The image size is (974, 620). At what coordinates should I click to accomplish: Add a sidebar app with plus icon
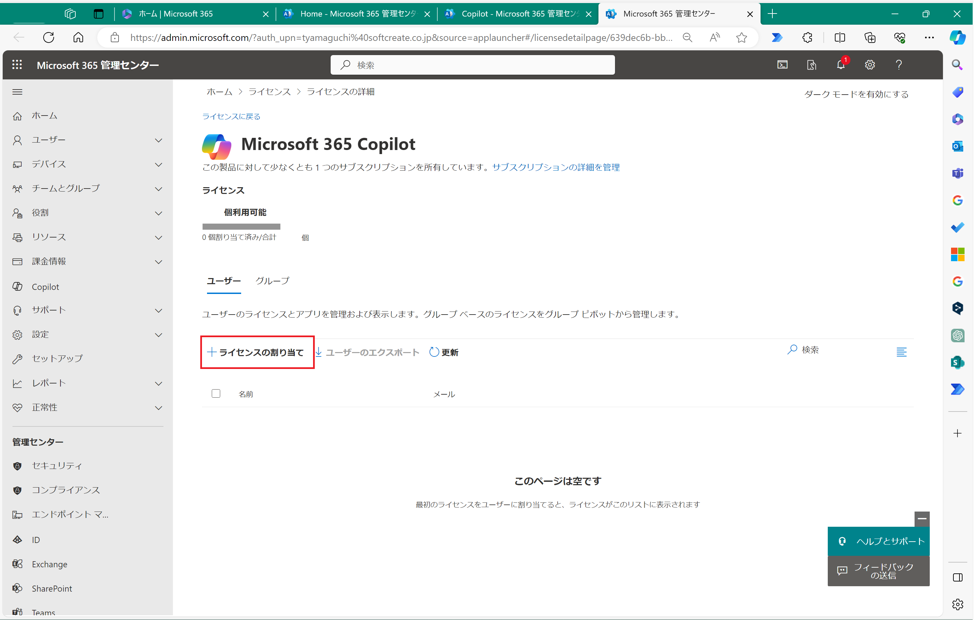click(957, 433)
